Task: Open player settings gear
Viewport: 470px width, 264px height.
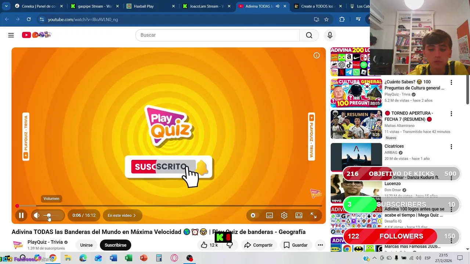Action: click(284, 216)
